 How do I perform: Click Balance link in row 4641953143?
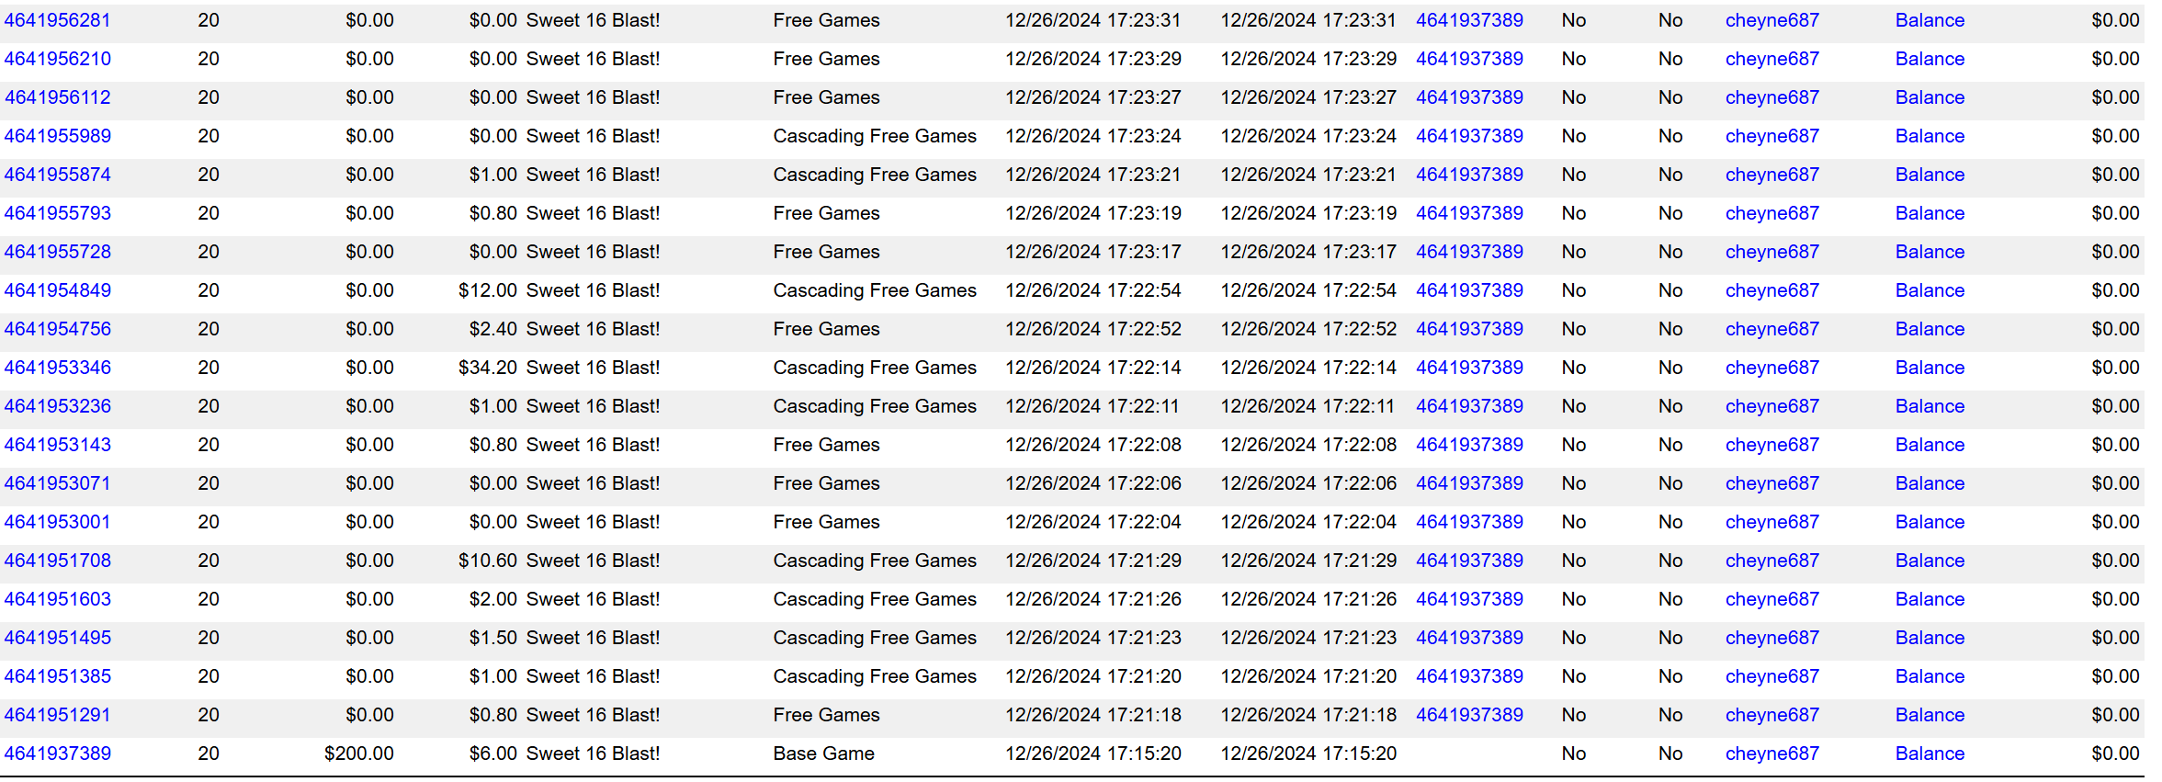tap(1930, 445)
